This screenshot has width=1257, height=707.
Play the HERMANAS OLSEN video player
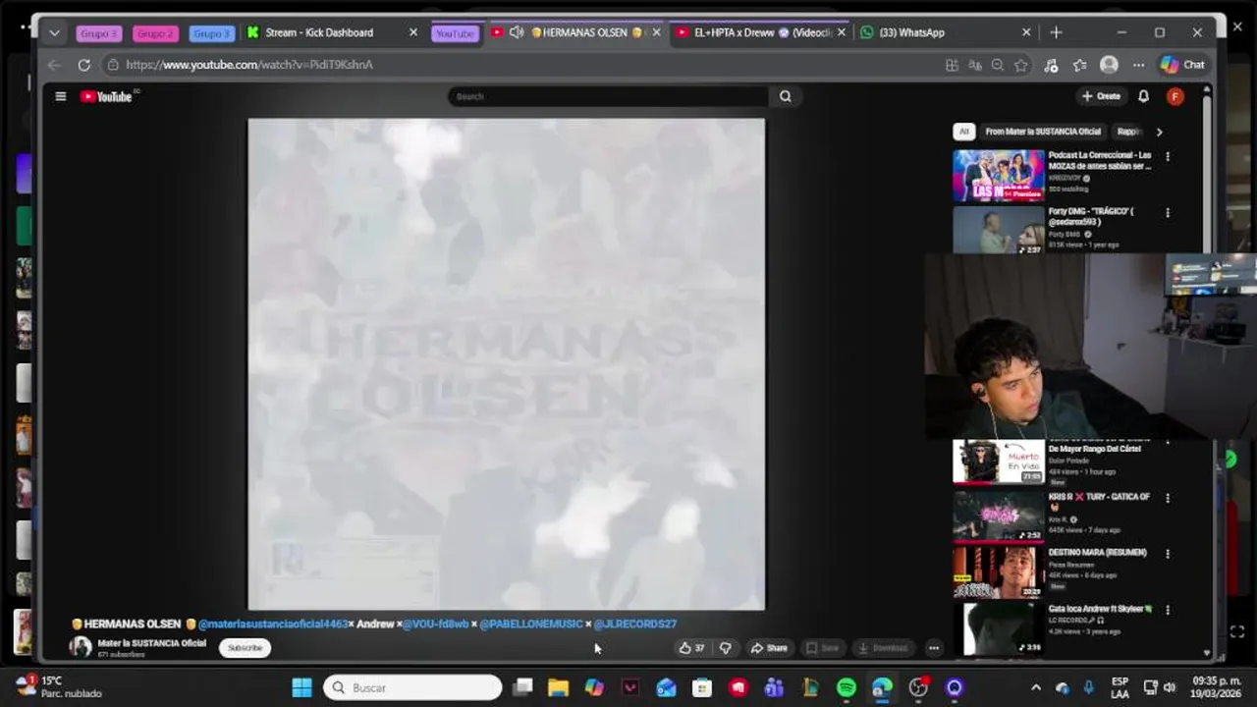click(x=506, y=364)
